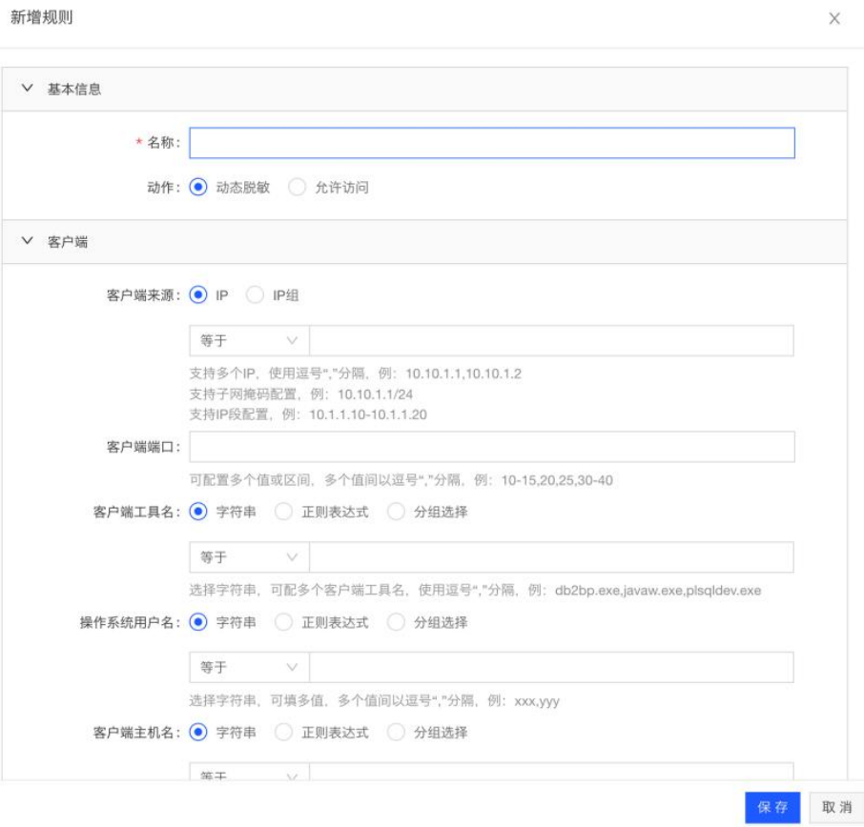Click the 客户端工具名 value input field
The width and height of the screenshot is (864, 827).
click(x=551, y=557)
